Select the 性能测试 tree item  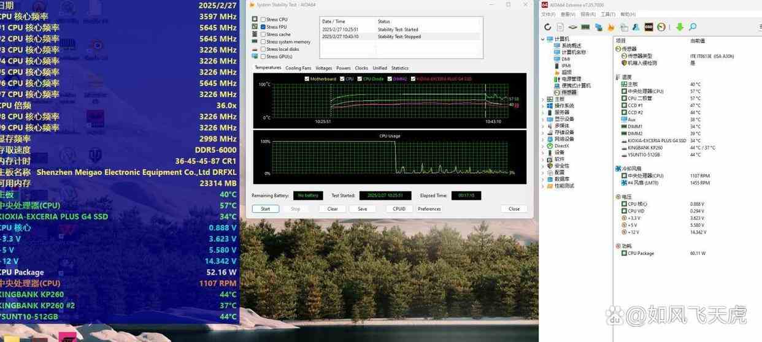(564, 186)
